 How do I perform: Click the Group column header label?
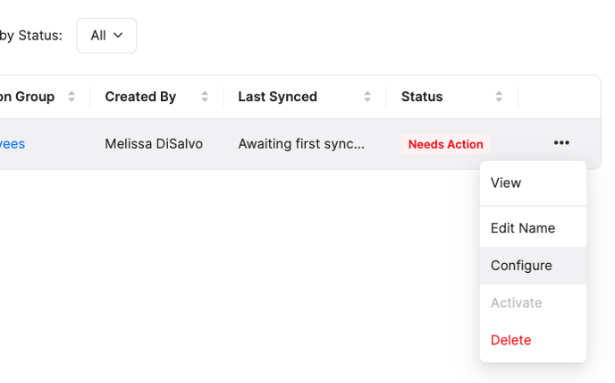pos(29,97)
